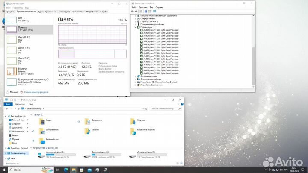
Task: Switch to Службы tab
Action: 104,12
